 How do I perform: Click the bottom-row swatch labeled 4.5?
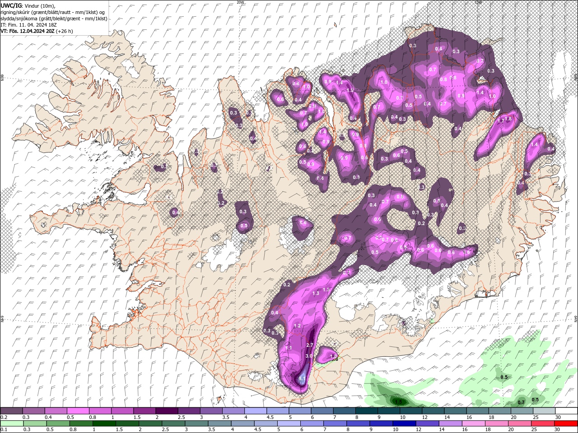click(266, 423)
